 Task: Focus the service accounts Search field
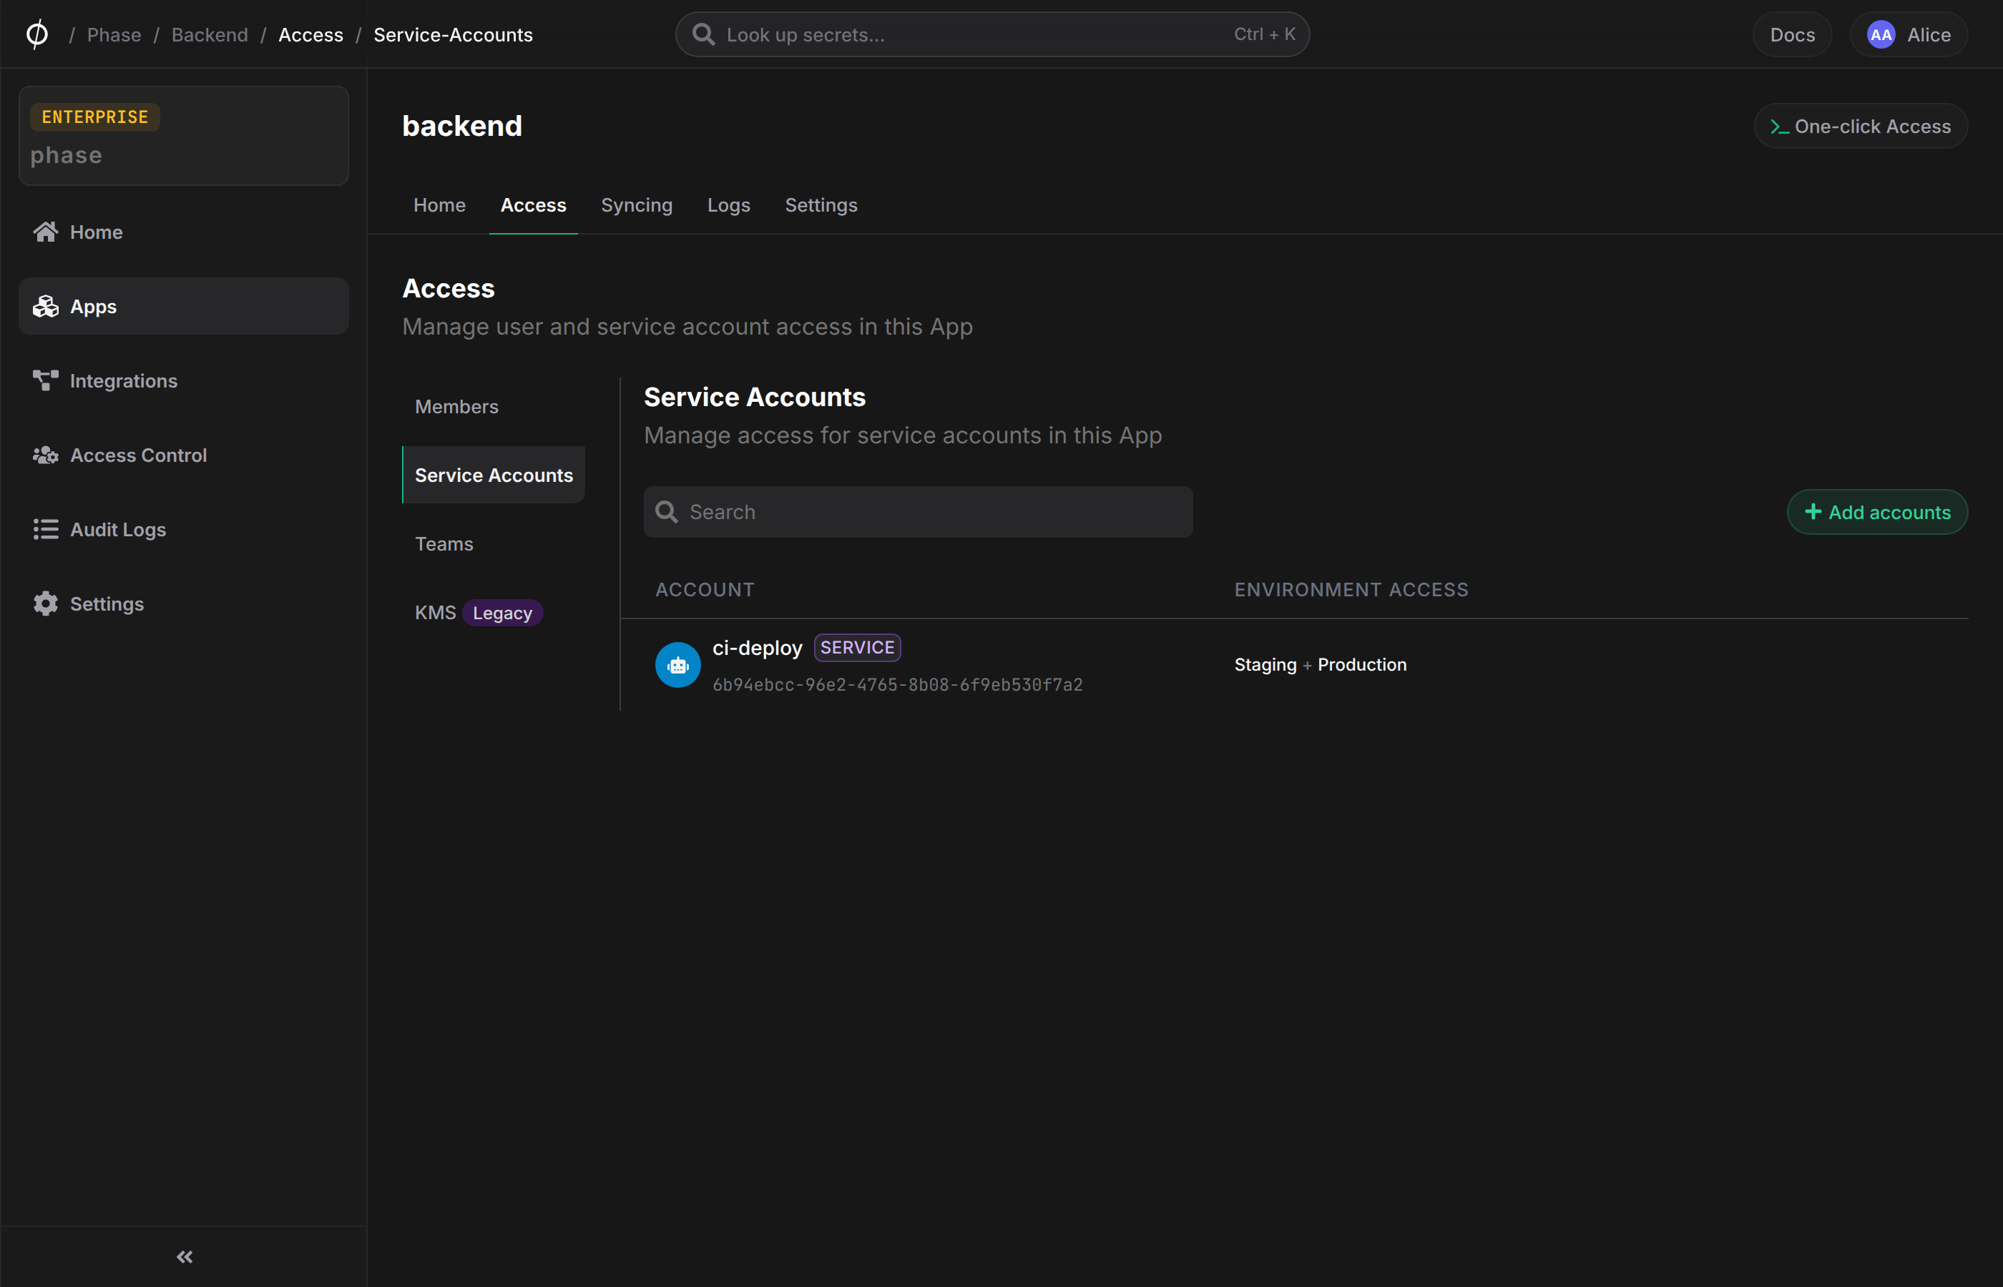tap(917, 511)
